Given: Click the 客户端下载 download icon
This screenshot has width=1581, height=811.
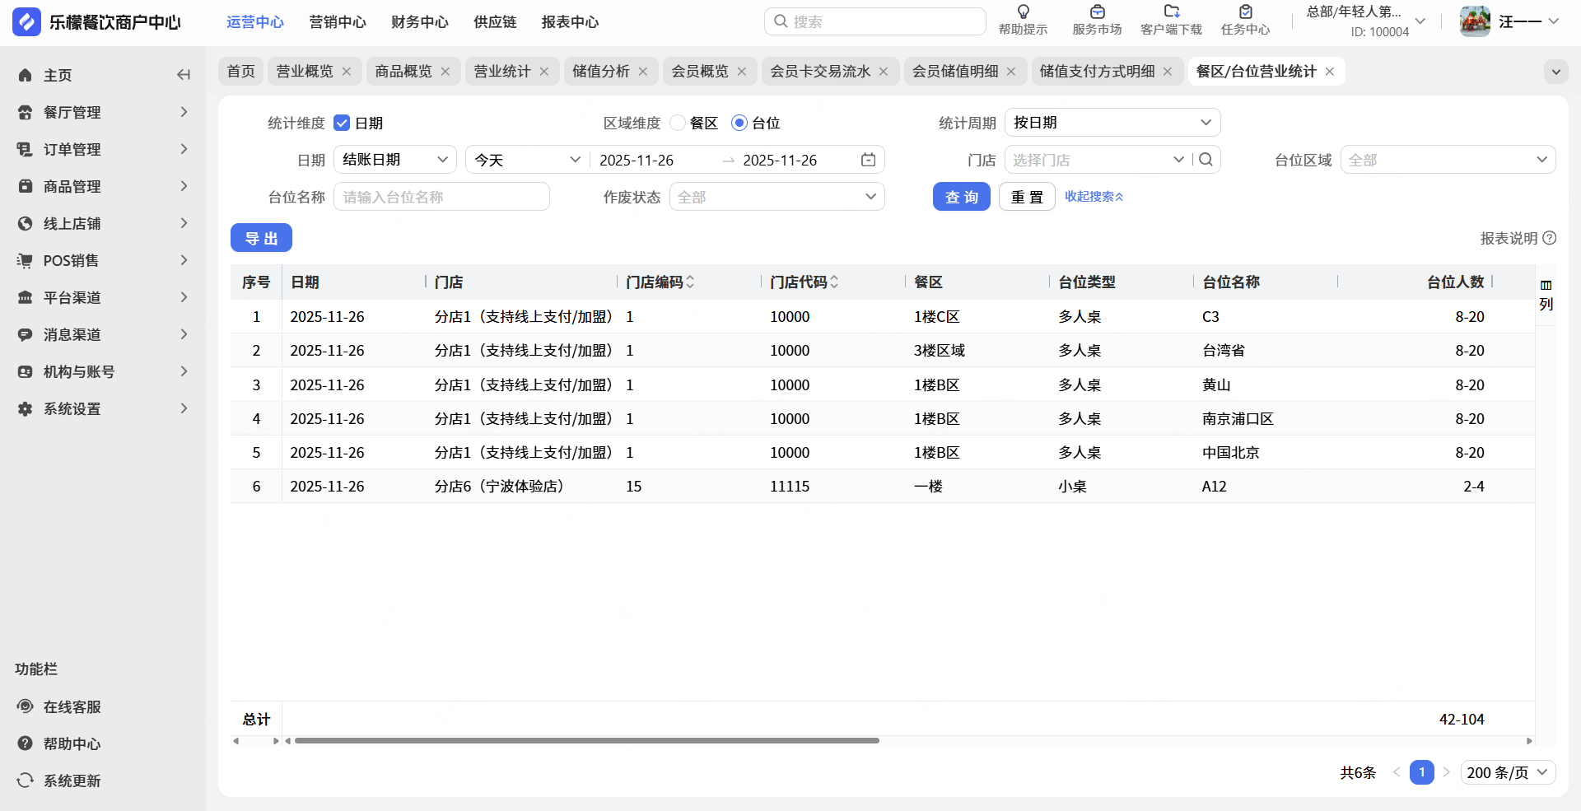Looking at the screenshot, I should [x=1171, y=12].
